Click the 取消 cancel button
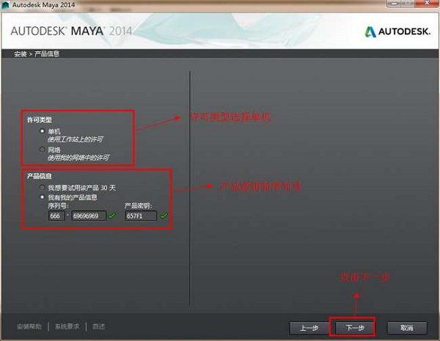This screenshot has height=341, width=440. tap(406, 328)
